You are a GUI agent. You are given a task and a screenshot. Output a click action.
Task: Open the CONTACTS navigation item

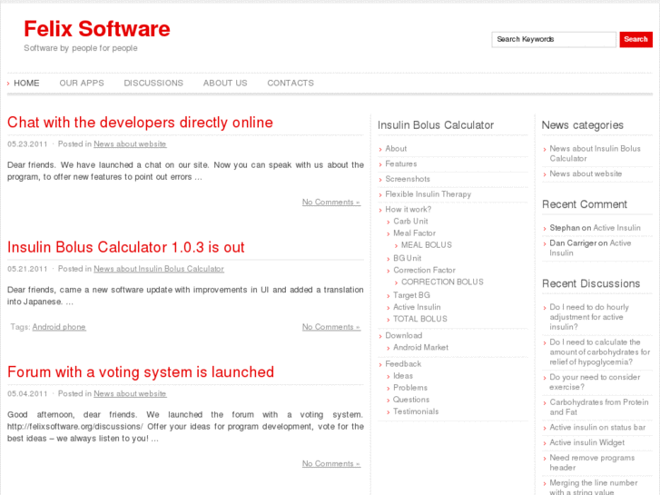coord(291,83)
